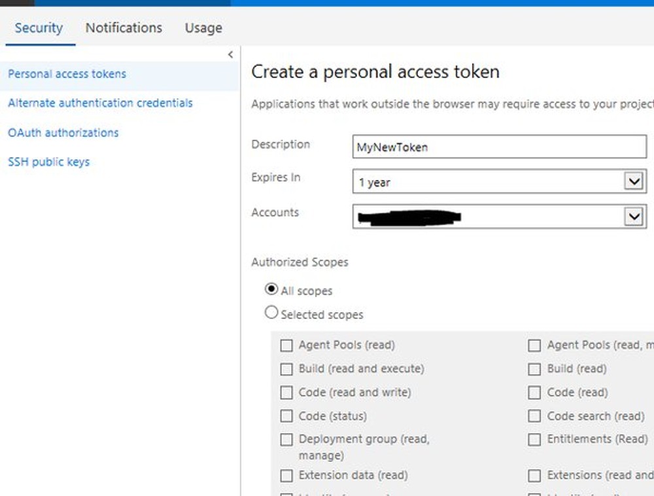Enable Build (read and execute) scope
This screenshot has width=654, height=496.
coord(286,368)
